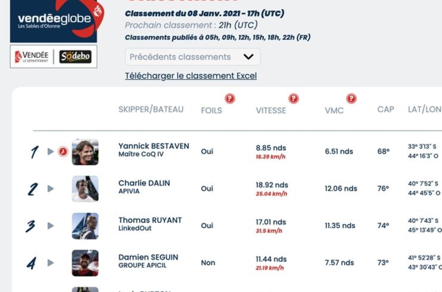
Task: Click Thomas Ruyant's portrait thumbnail
Action: (85, 226)
